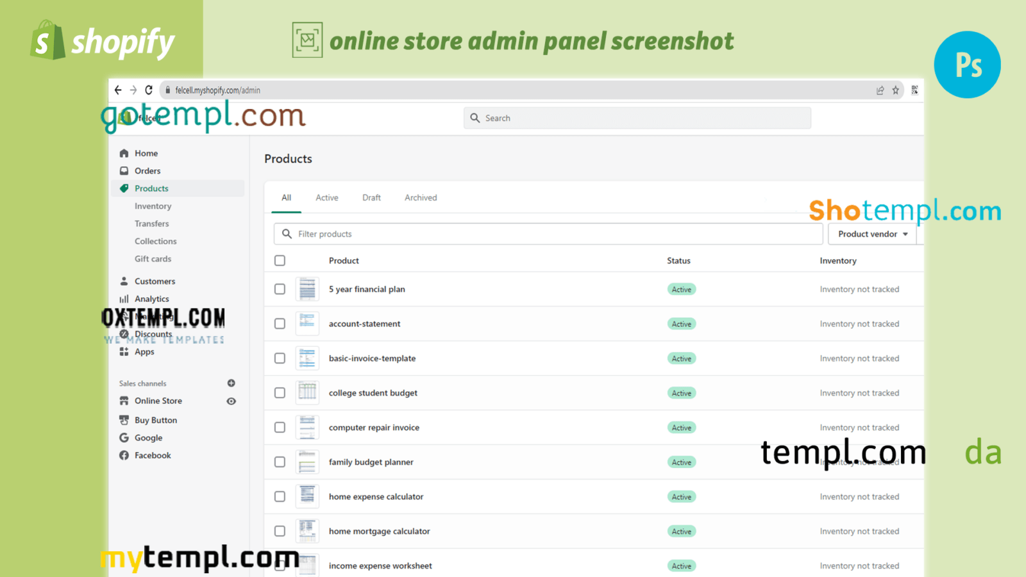Open Home from the sidebar
The image size is (1026, 577).
click(146, 153)
